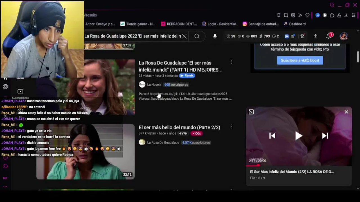This screenshot has width=360, height=202.
Task: Play the miniplayer video
Action: click(299, 136)
